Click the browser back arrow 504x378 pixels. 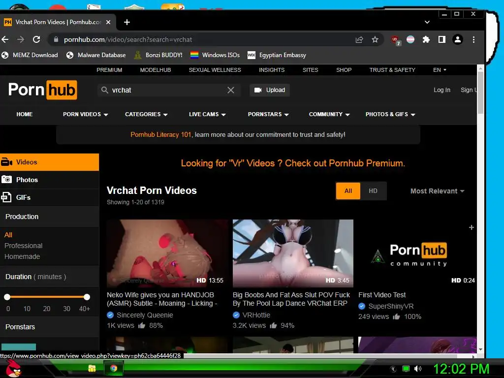click(x=5, y=39)
